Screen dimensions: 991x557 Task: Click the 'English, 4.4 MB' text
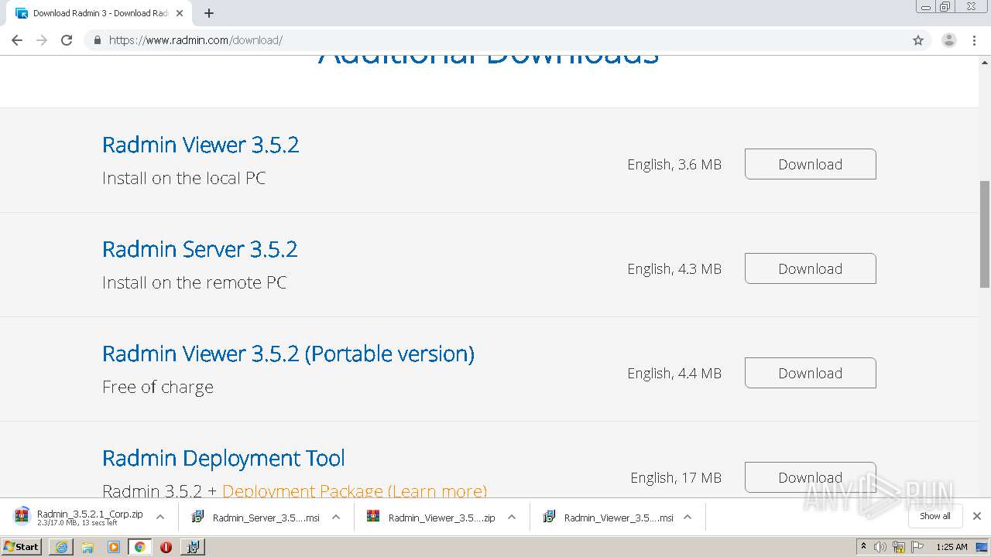674,373
